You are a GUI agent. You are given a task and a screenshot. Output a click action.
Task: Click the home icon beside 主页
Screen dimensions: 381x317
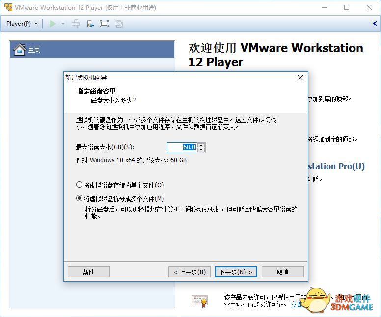[x=20, y=49]
